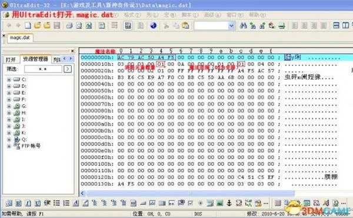Toggle Bold in bottom HTML toolbar

click(18, 204)
